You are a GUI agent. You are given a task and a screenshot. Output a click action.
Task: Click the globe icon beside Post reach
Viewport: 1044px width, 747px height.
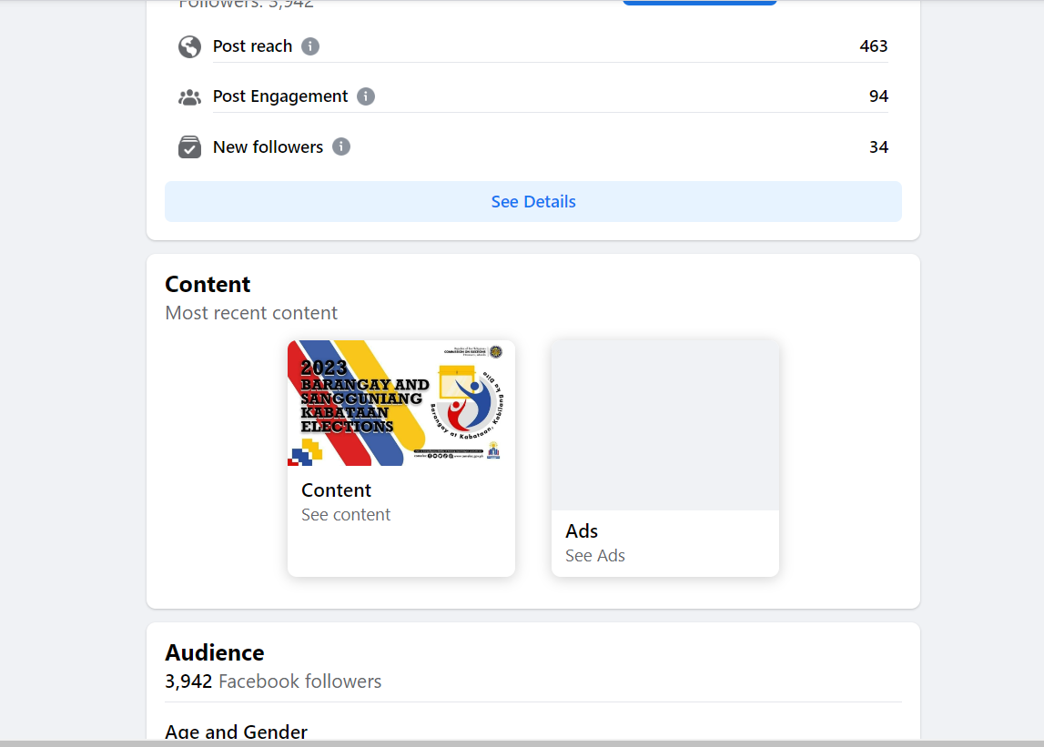point(189,46)
